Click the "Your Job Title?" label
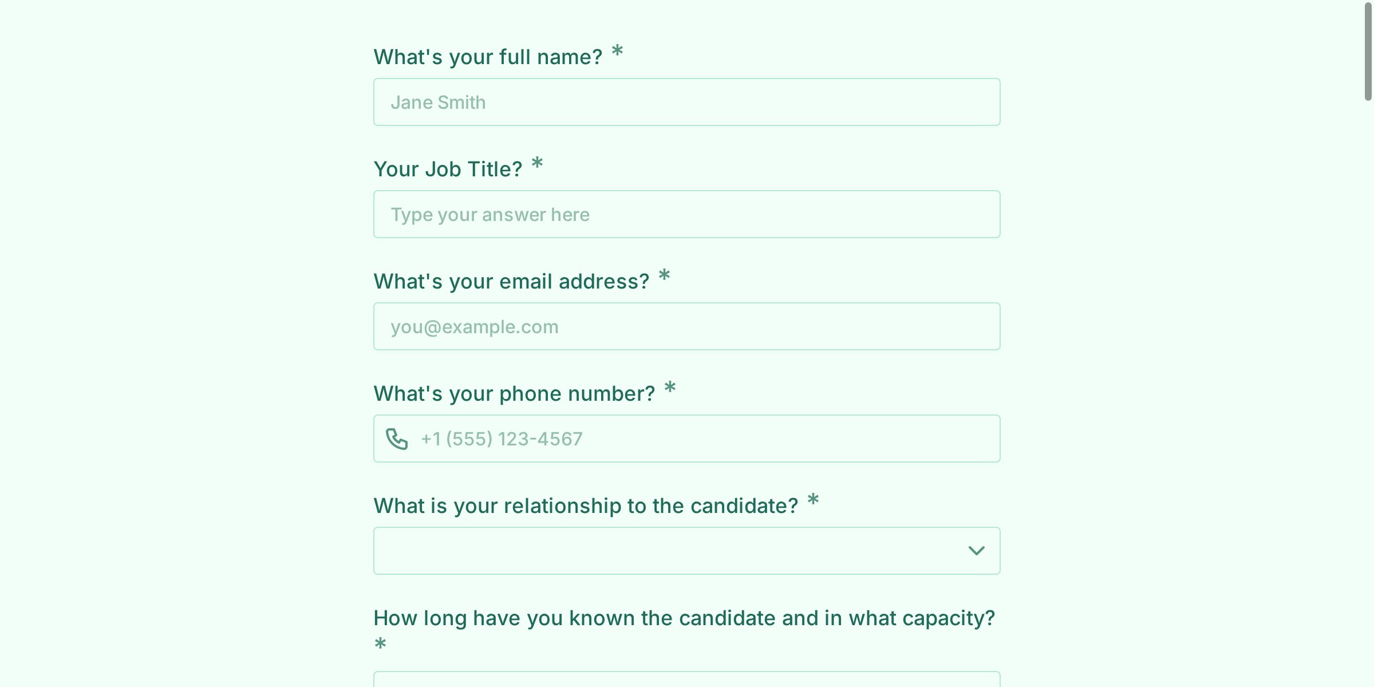Screen dimensions: 1374x687 [x=448, y=169]
